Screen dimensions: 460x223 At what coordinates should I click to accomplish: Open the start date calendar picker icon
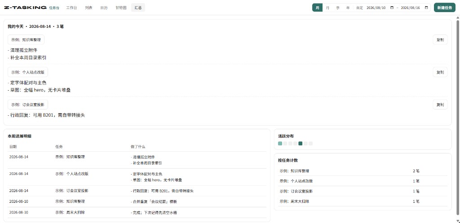point(392,8)
